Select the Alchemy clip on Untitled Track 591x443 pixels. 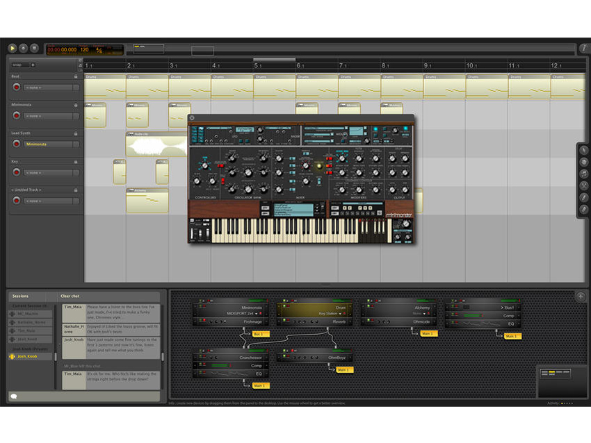point(147,201)
